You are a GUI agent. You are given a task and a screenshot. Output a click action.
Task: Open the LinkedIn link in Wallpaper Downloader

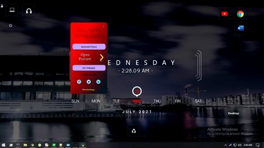tap(98, 82)
